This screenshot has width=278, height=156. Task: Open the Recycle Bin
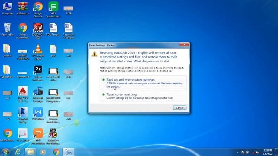click(x=7, y=30)
